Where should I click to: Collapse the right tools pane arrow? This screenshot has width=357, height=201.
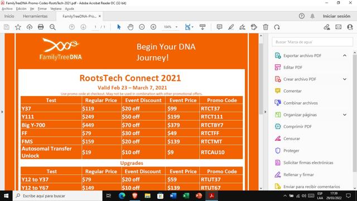pyautogui.click(x=266, y=112)
